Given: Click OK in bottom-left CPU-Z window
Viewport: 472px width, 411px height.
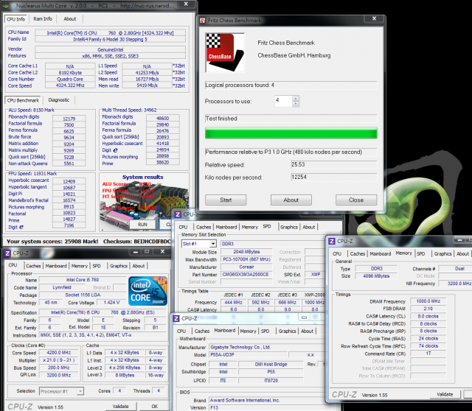Looking at the screenshot, I should point(155,406).
